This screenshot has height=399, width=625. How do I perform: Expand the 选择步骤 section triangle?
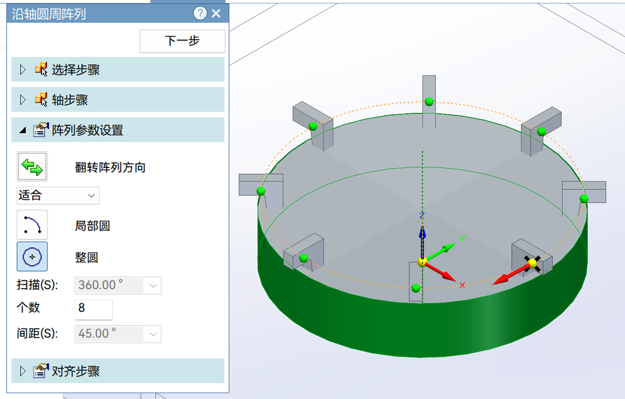tap(23, 70)
